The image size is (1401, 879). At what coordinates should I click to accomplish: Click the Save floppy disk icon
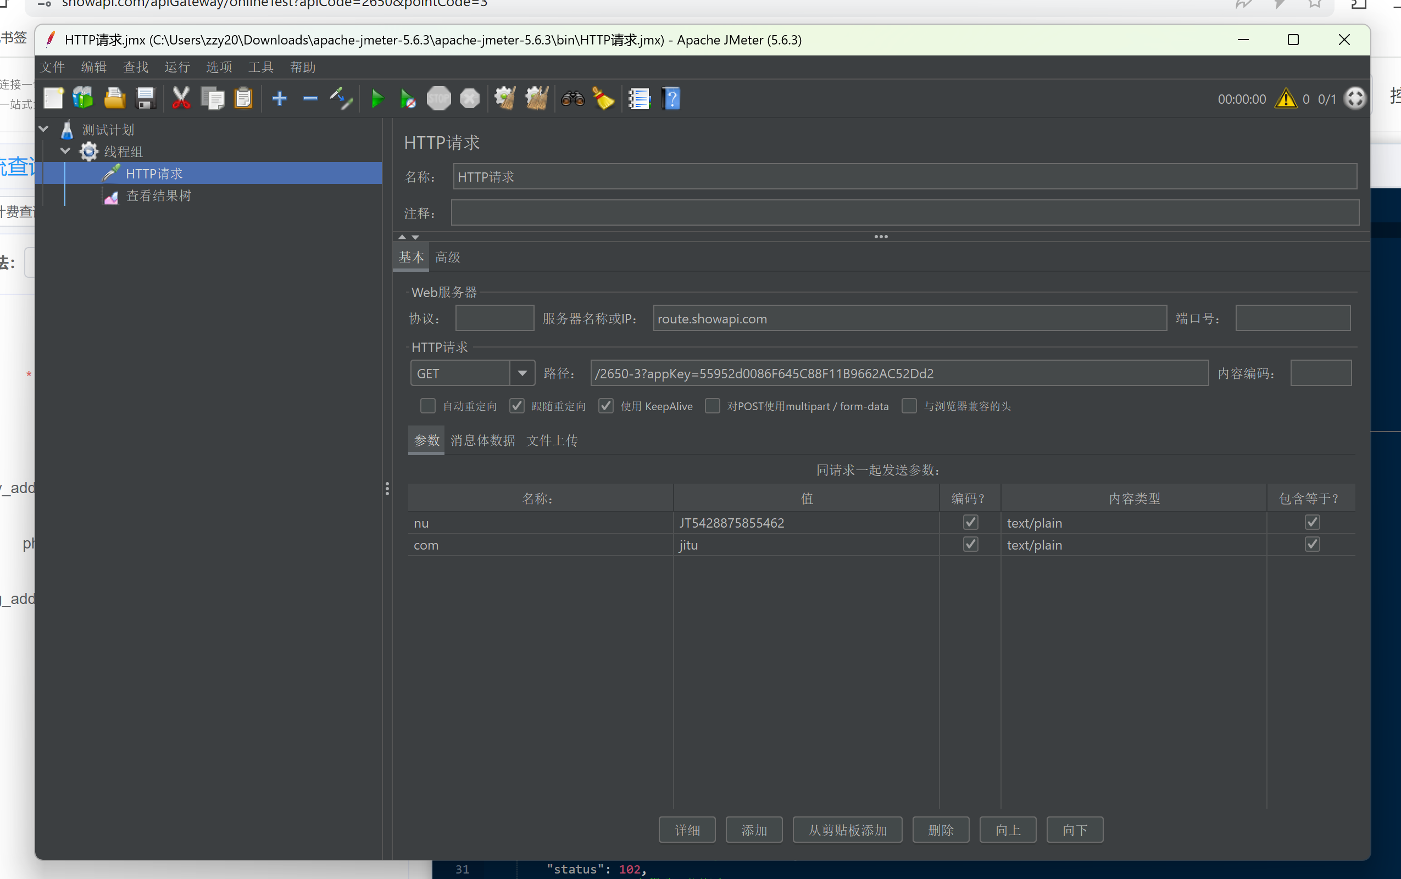tap(146, 99)
